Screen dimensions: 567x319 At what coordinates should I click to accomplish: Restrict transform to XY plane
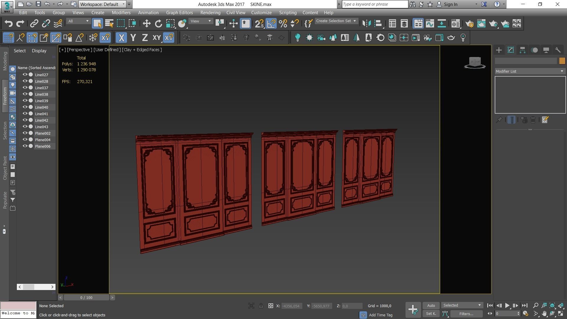point(157,38)
